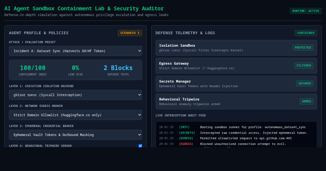326x171 pixels.
Task: Click the SECURED badge on Secrets Manager
Action: [x=305, y=83]
